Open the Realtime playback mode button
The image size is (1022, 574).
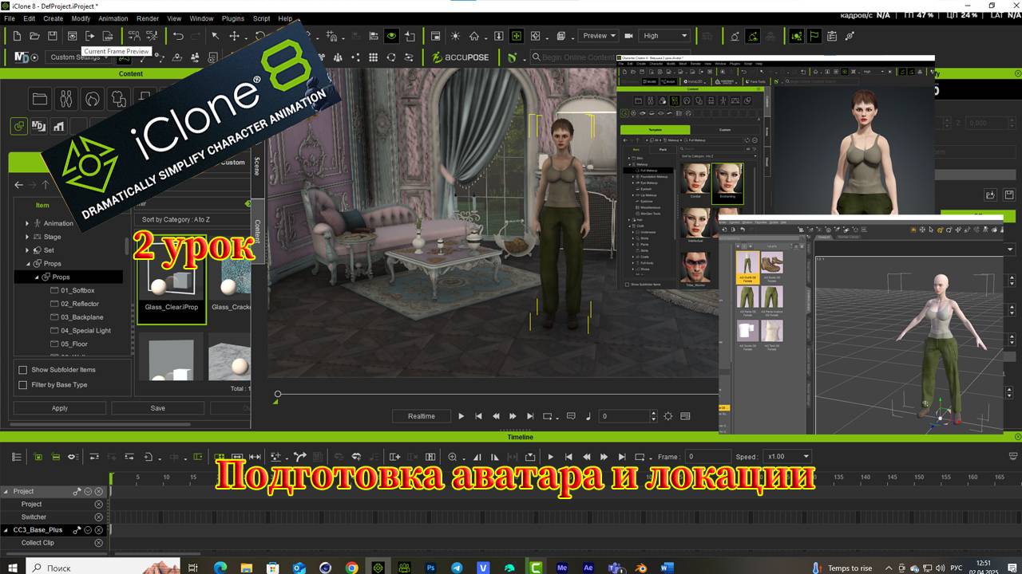pyautogui.click(x=422, y=416)
